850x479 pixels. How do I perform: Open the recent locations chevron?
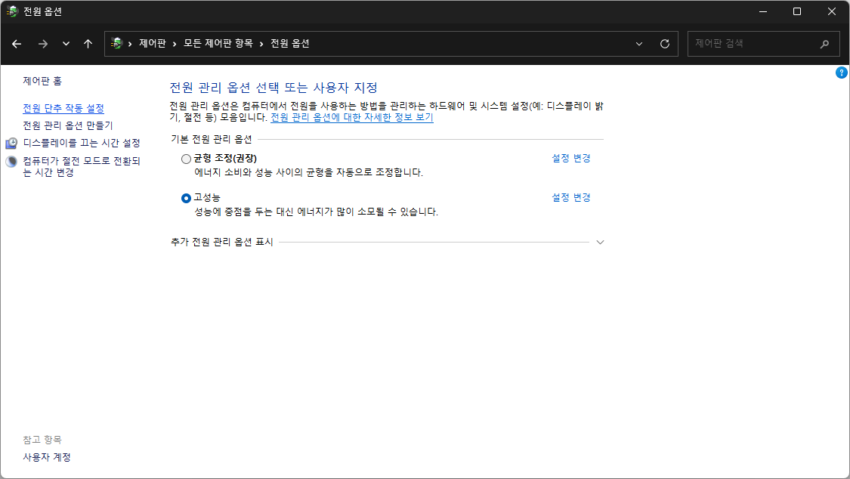[x=66, y=44]
